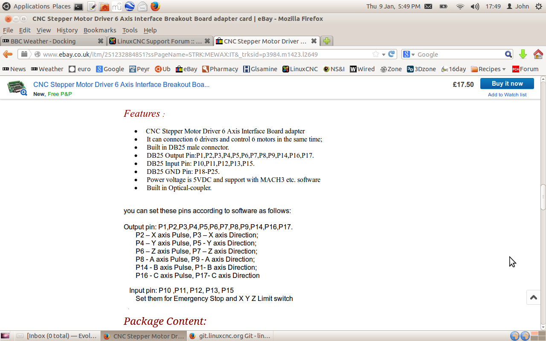The image size is (546, 341).
Task: Open the History menu
Action: tap(67, 30)
